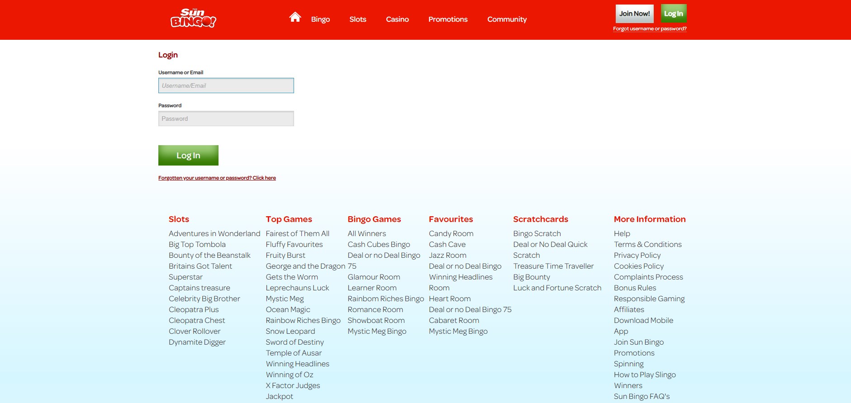Open Winning of Oz link
This screenshot has height=403, width=851.
pyautogui.click(x=290, y=375)
